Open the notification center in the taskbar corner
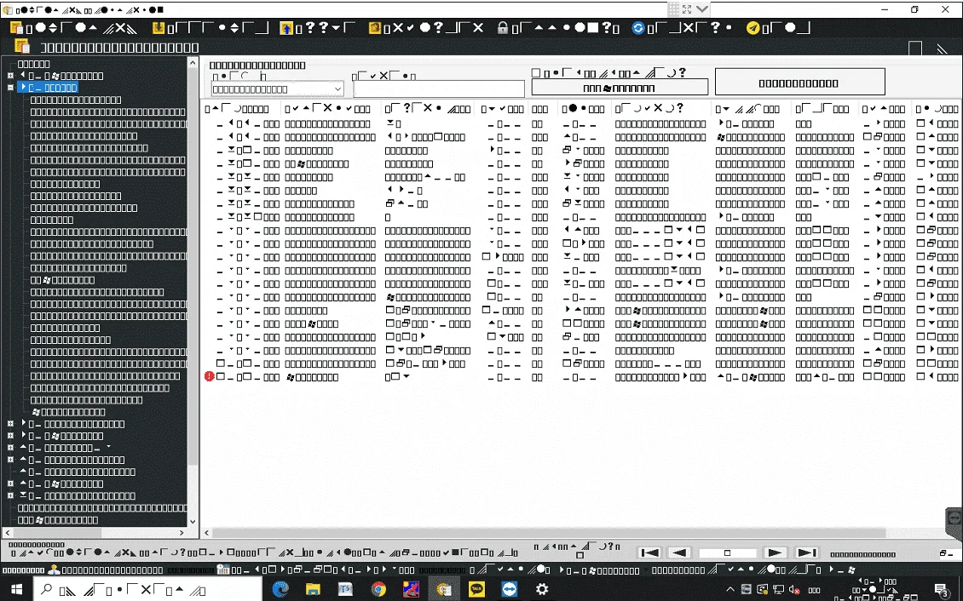This screenshot has width=963, height=601. (942, 590)
